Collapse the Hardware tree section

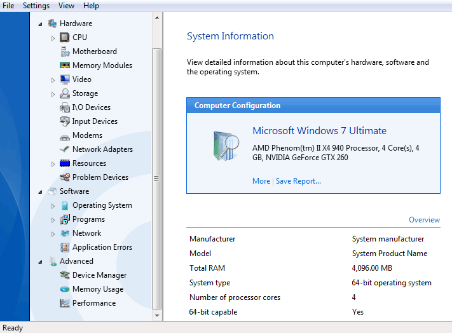[x=41, y=24]
